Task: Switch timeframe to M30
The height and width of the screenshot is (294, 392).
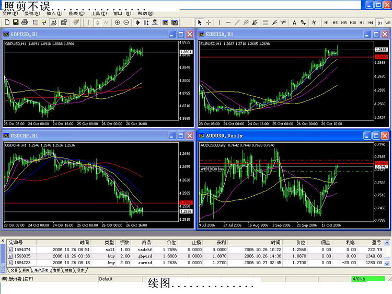Action: tap(353, 22)
